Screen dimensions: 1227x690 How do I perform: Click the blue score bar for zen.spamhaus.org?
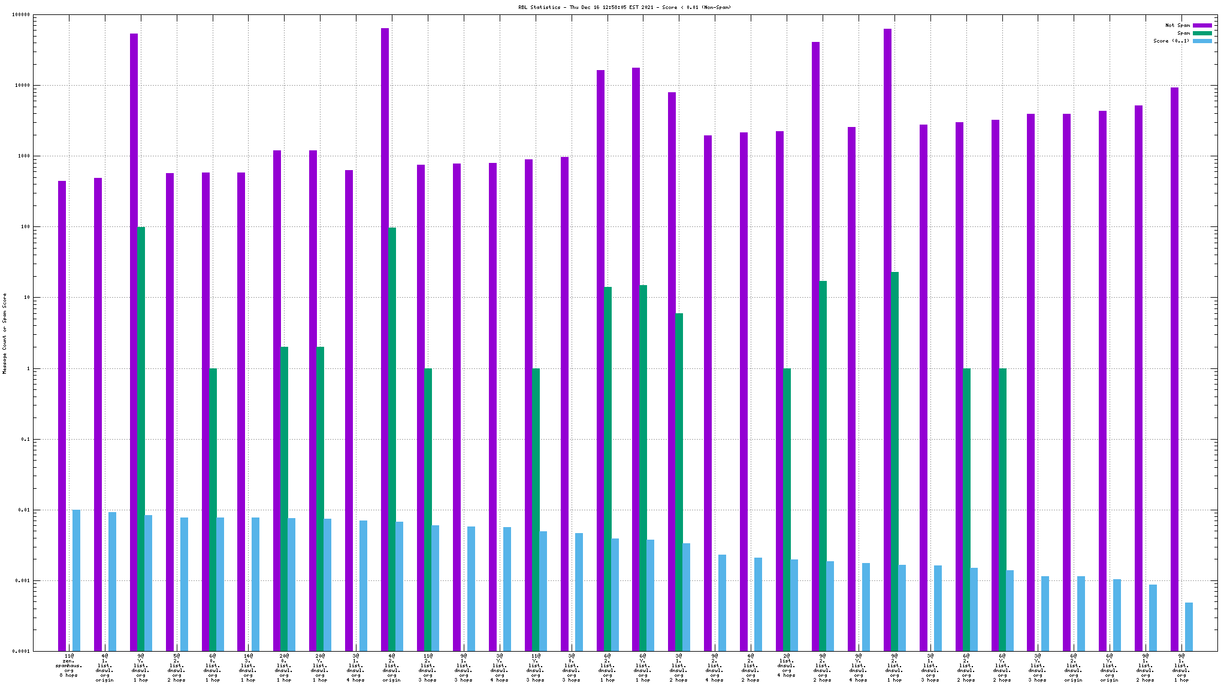point(76,580)
